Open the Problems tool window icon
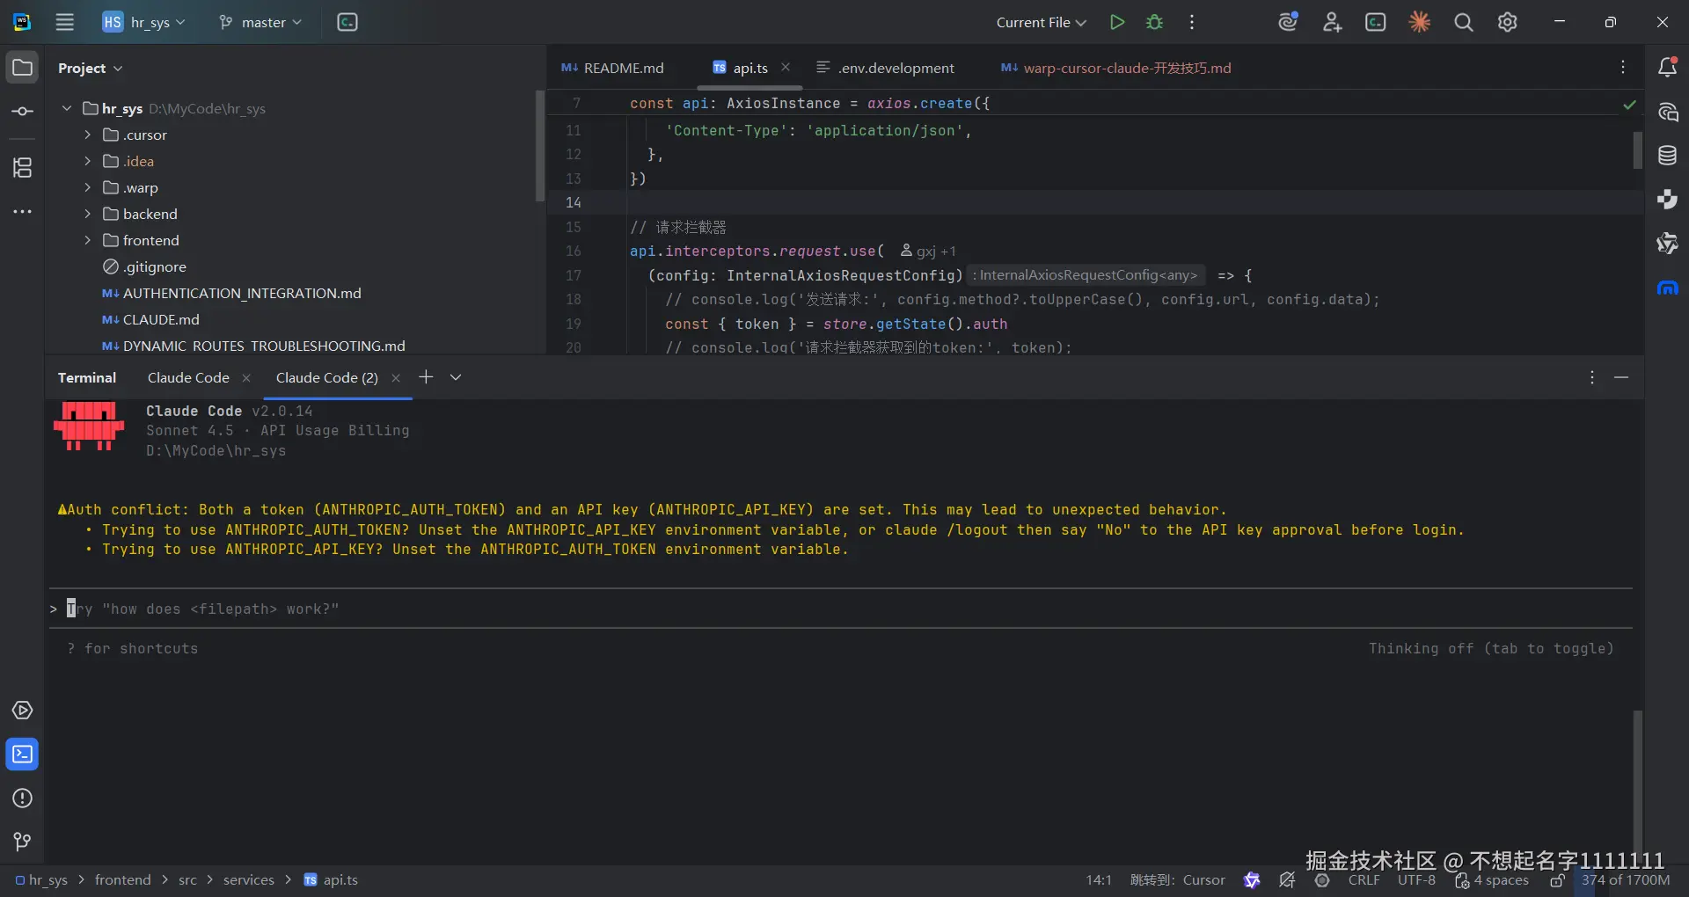The height and width of the screenshot is (897, 1689). tap(22, 798)
